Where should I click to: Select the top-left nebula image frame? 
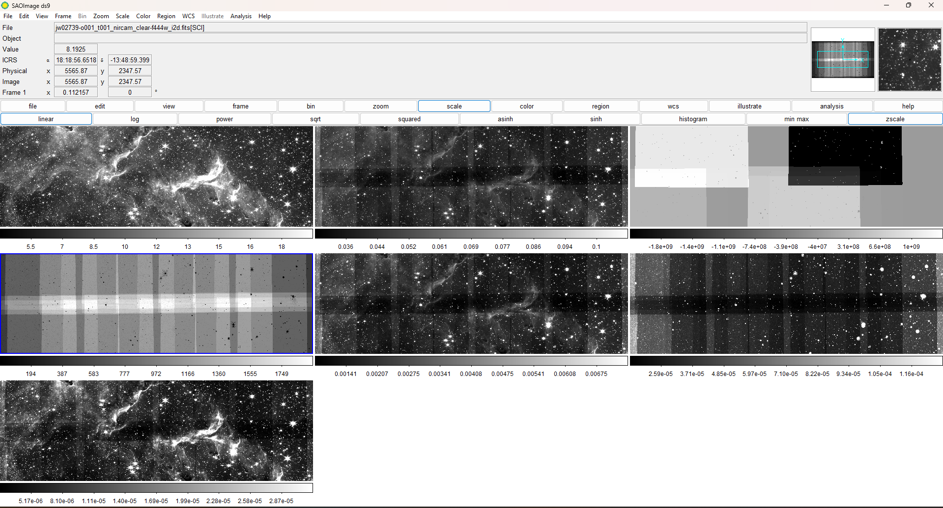(156, 176)
